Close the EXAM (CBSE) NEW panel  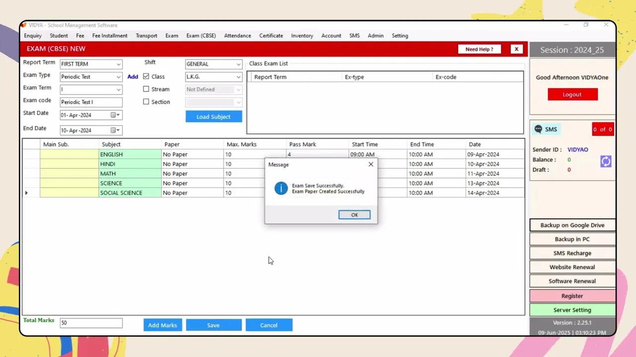click(x=516, y=49)
